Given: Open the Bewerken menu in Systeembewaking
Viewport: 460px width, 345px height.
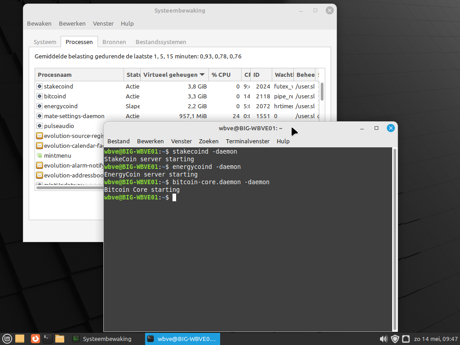Looking at the screenshot, I should tap(72, 23).
